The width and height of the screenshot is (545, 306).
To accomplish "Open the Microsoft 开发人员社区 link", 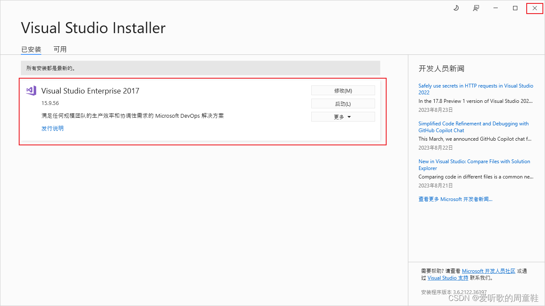I will 488,271.
